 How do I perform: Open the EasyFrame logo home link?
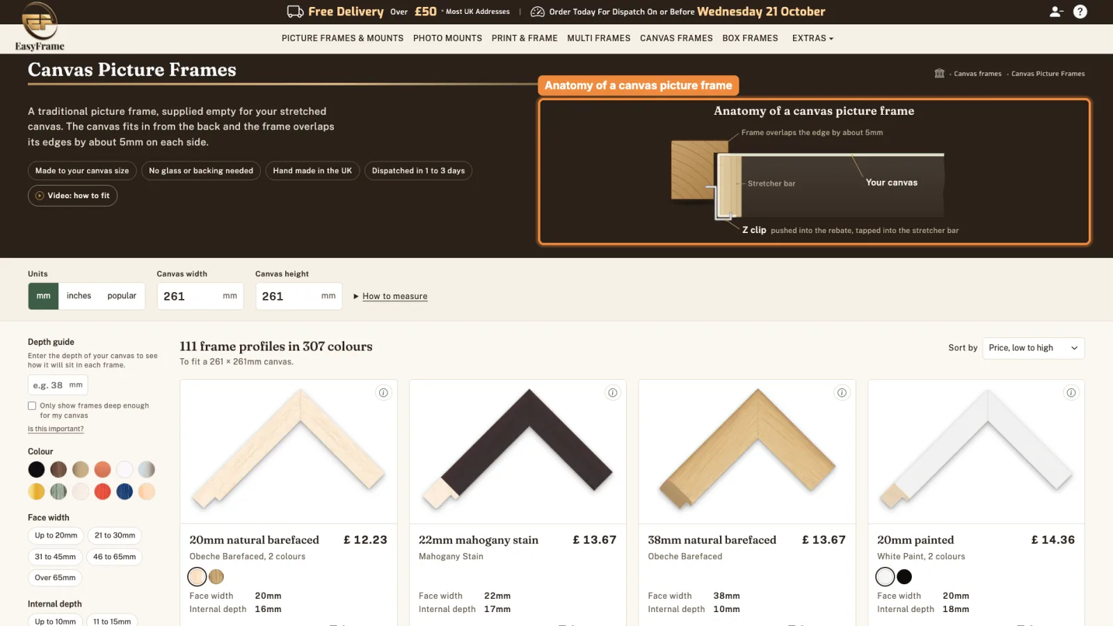40,26
